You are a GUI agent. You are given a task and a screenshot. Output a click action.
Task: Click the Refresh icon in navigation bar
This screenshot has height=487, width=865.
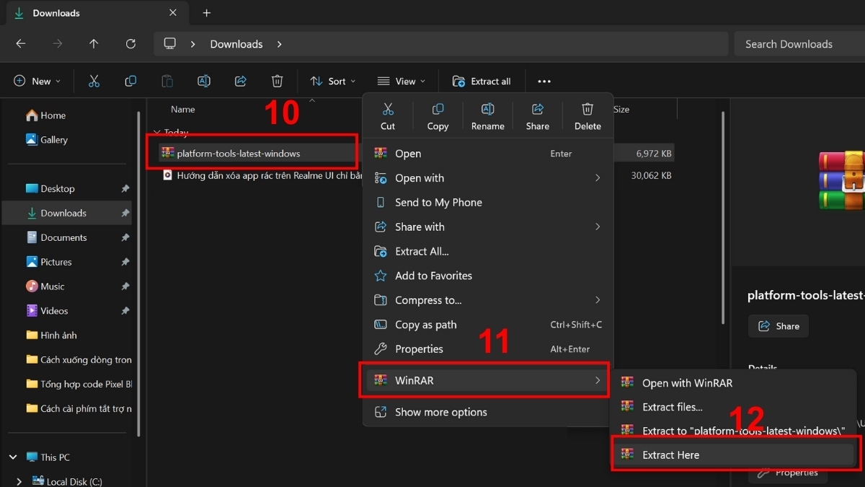coord(130,44)
